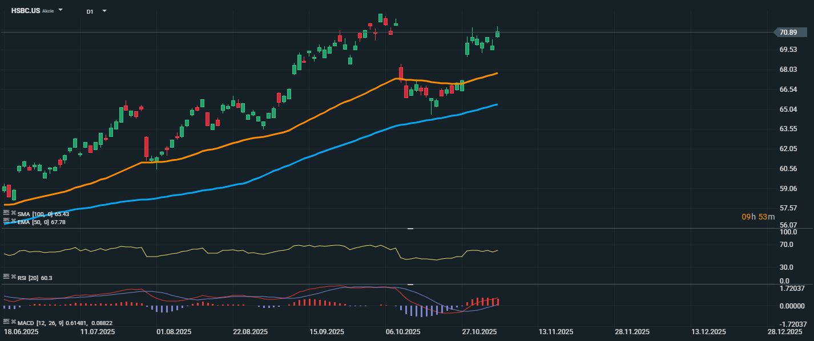814x341 pixels.
Task: Click the HSBC.US symbol name
Action: click(x=26, y=10)
